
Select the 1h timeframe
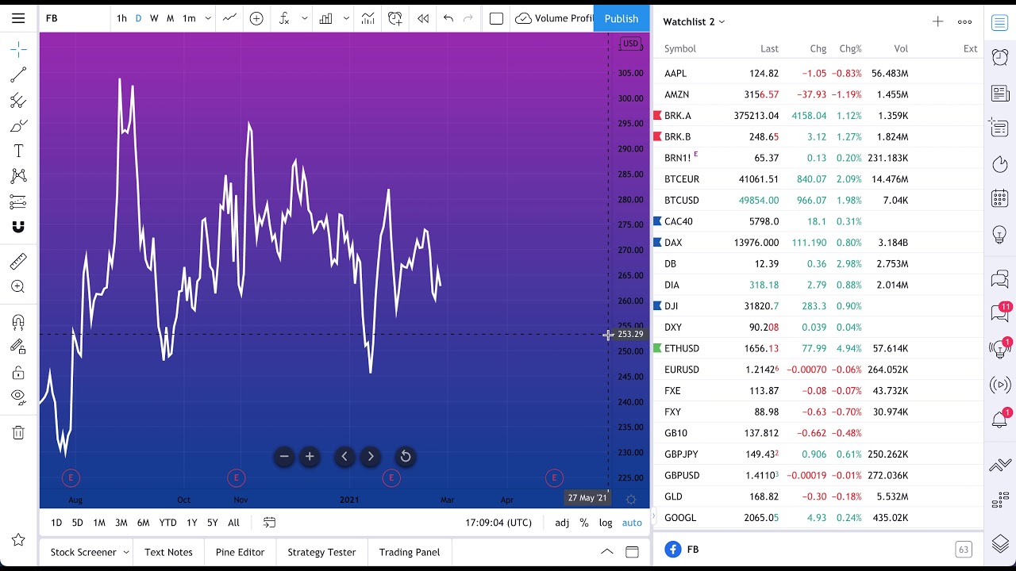121,18
